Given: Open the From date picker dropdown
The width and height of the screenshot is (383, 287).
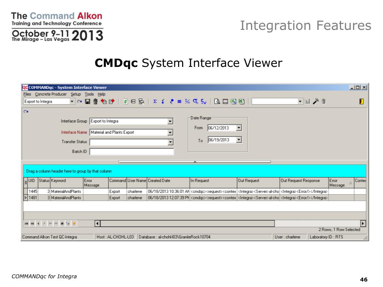Looking at the screenshot, I should [x=239, y=128].
